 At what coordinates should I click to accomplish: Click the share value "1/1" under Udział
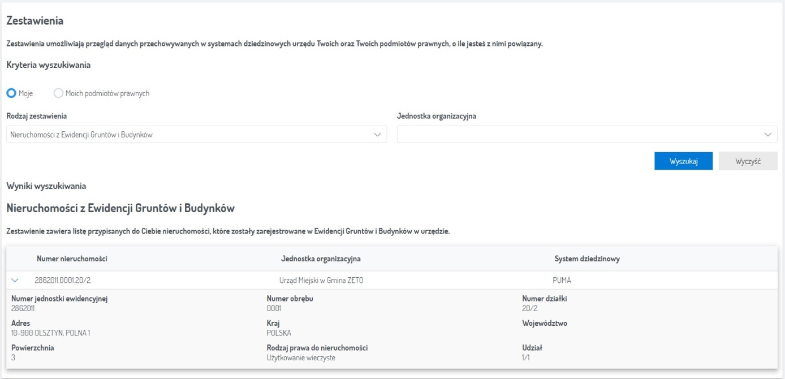point(527,358)
